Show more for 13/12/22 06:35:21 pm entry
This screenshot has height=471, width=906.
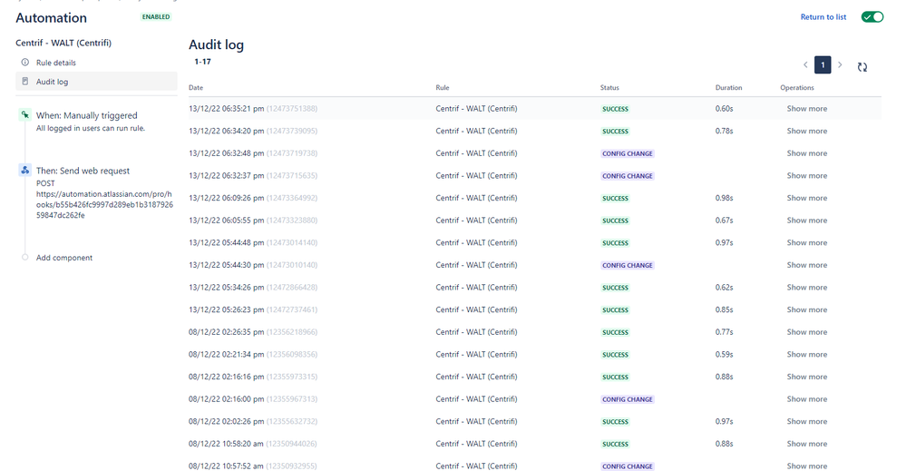806,109
